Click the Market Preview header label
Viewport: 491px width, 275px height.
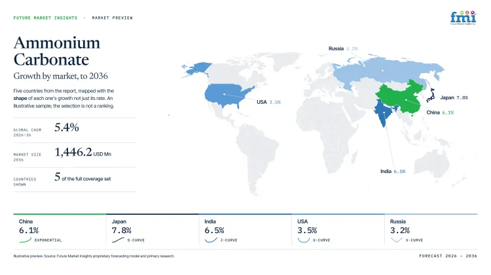113,18
